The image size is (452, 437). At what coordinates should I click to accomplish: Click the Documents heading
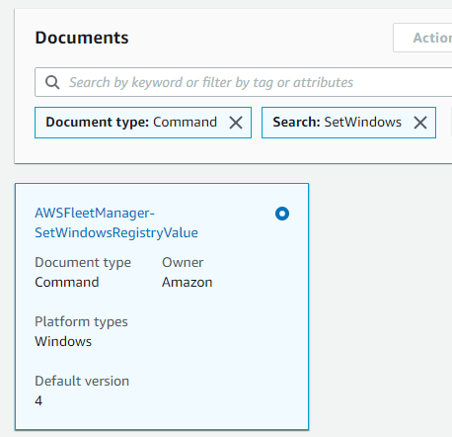click(x=82, y=38)
